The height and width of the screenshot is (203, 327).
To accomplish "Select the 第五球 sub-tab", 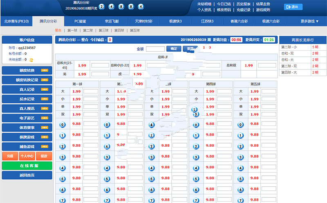I will 135,30.
